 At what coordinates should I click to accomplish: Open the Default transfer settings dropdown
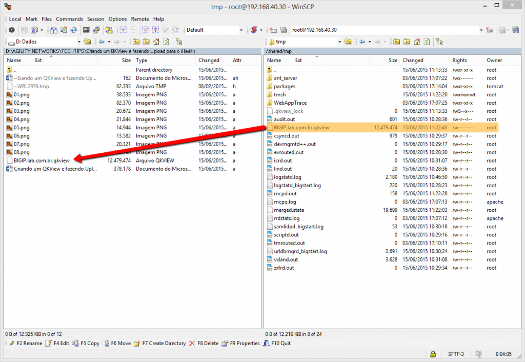[x=241, y=30]
